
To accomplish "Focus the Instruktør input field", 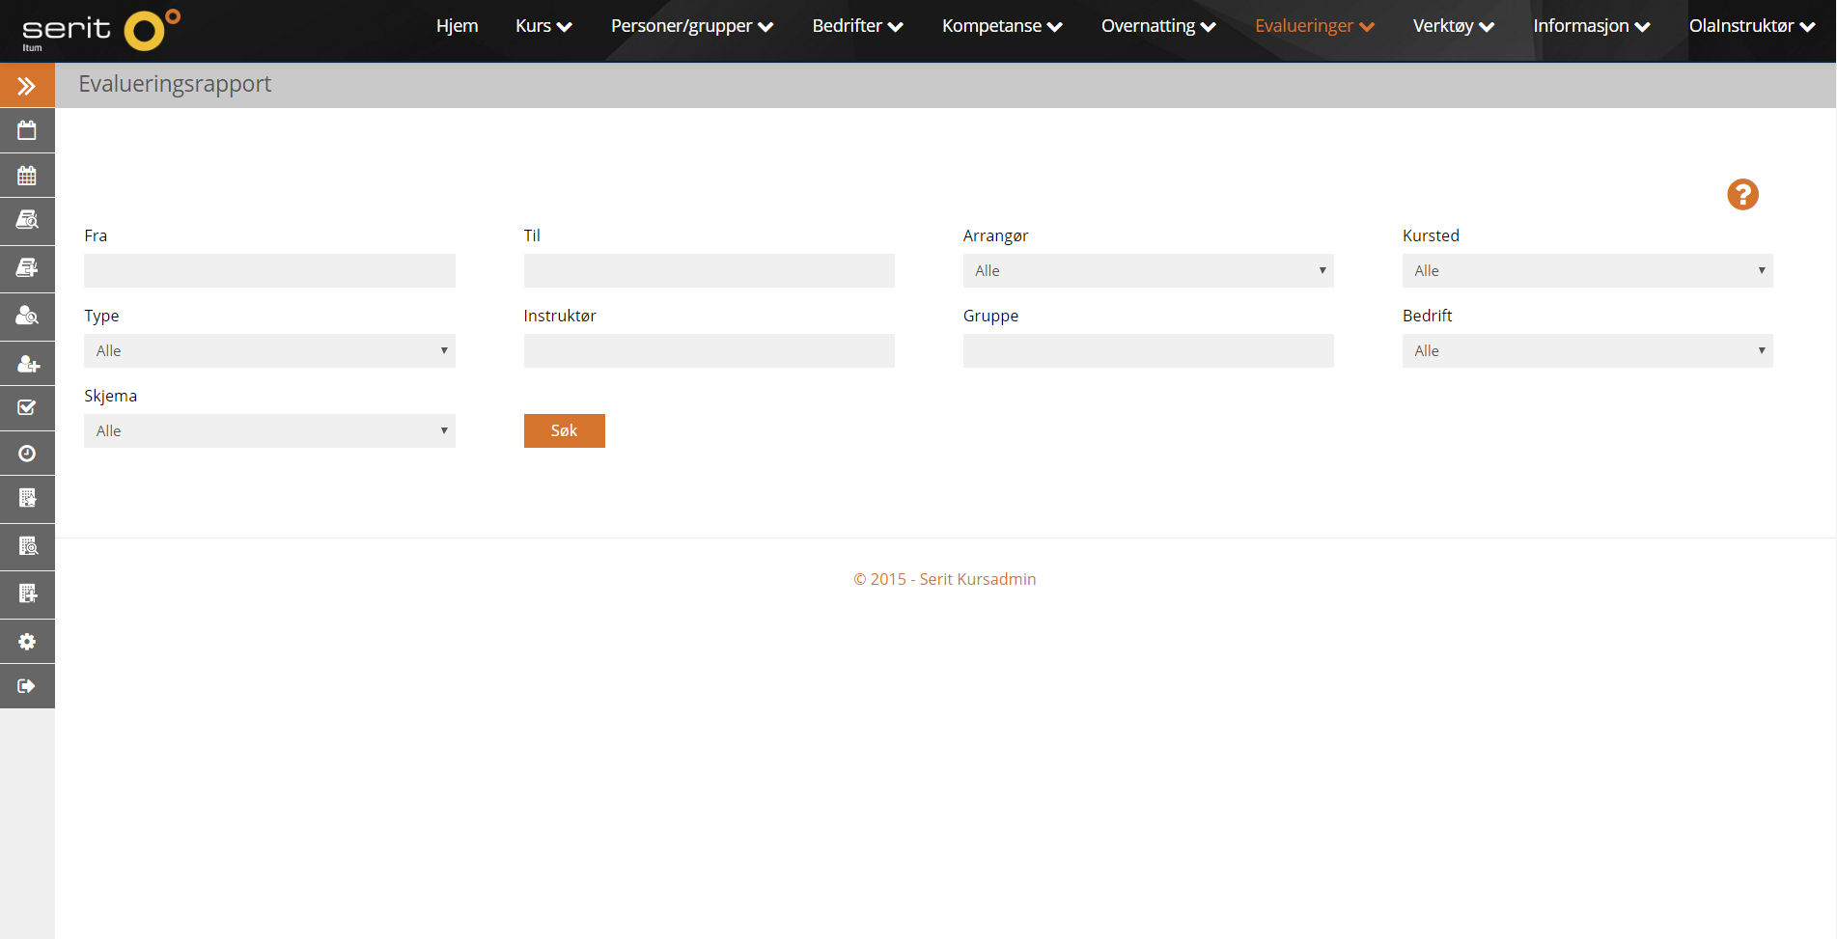I will coord(709,350).
